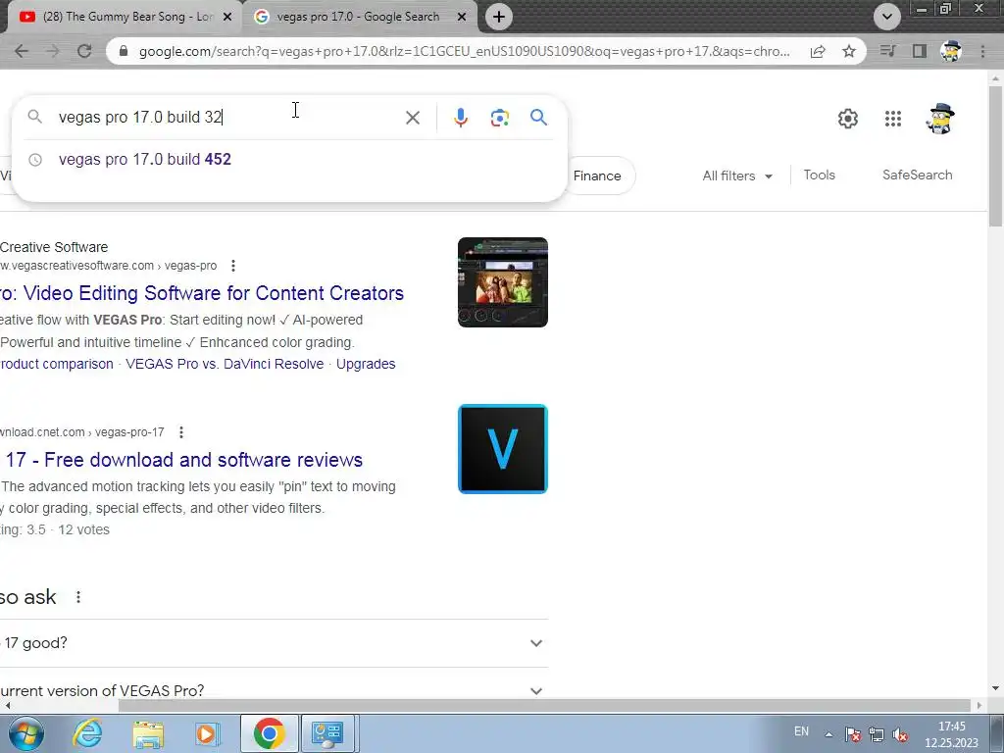Screen dimensions: 1004x753
Task: Expand the 'current version of VEGAS Pro?' question
Action: (x=275, y=691)
